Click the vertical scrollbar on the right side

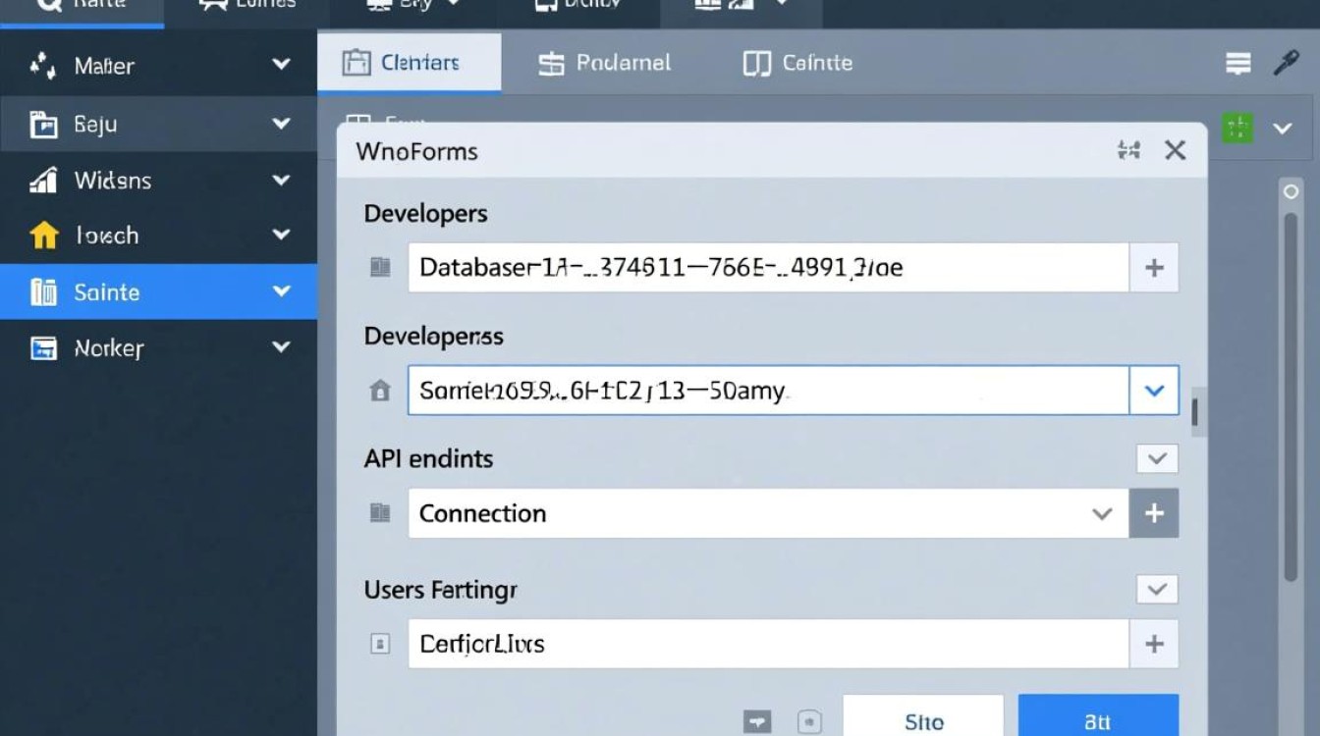click(x=1292, y=393)
